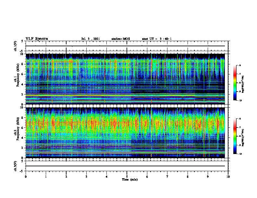Image resolution: width=257 pixels, height=198 pixels.
Task: Click the ch.2 spectrogram plot area
Action: click(x=125, y=133)
